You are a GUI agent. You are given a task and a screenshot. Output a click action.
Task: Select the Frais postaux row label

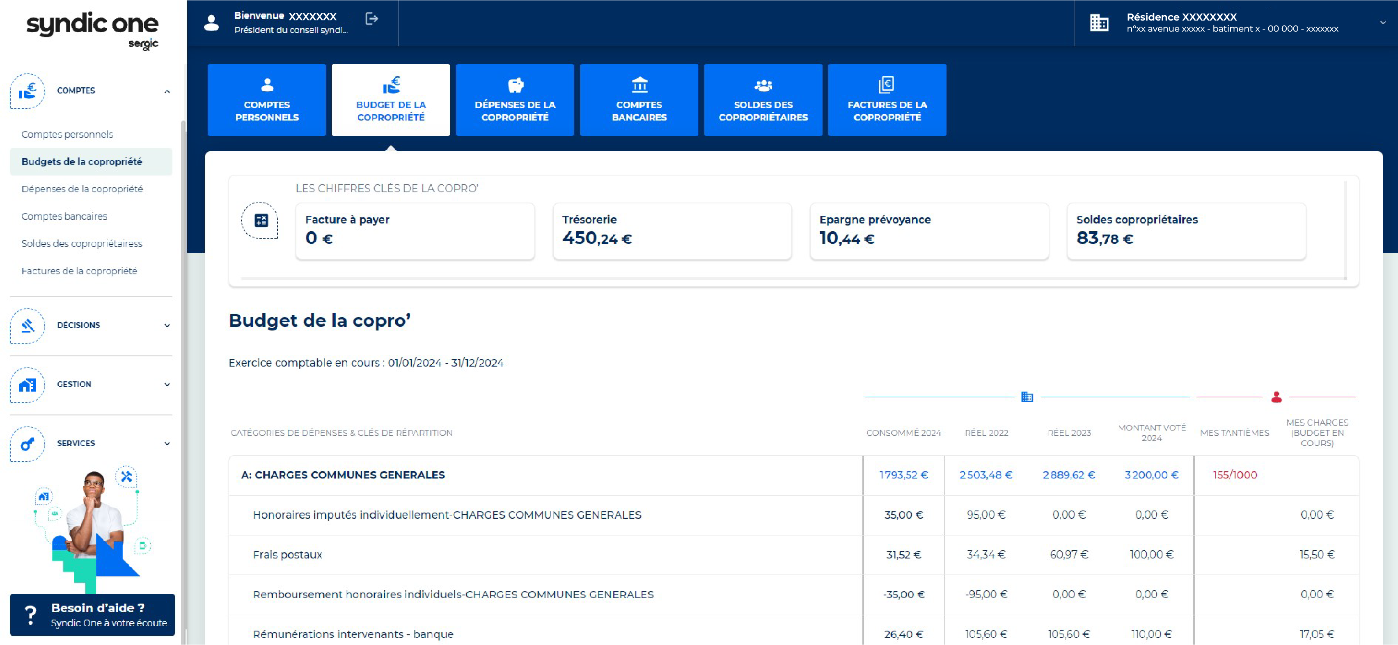click(288, 555)
